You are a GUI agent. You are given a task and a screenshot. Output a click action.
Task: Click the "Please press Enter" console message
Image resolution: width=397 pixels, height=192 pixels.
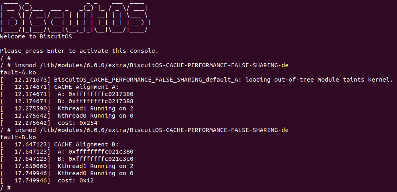tap(79, 51)
